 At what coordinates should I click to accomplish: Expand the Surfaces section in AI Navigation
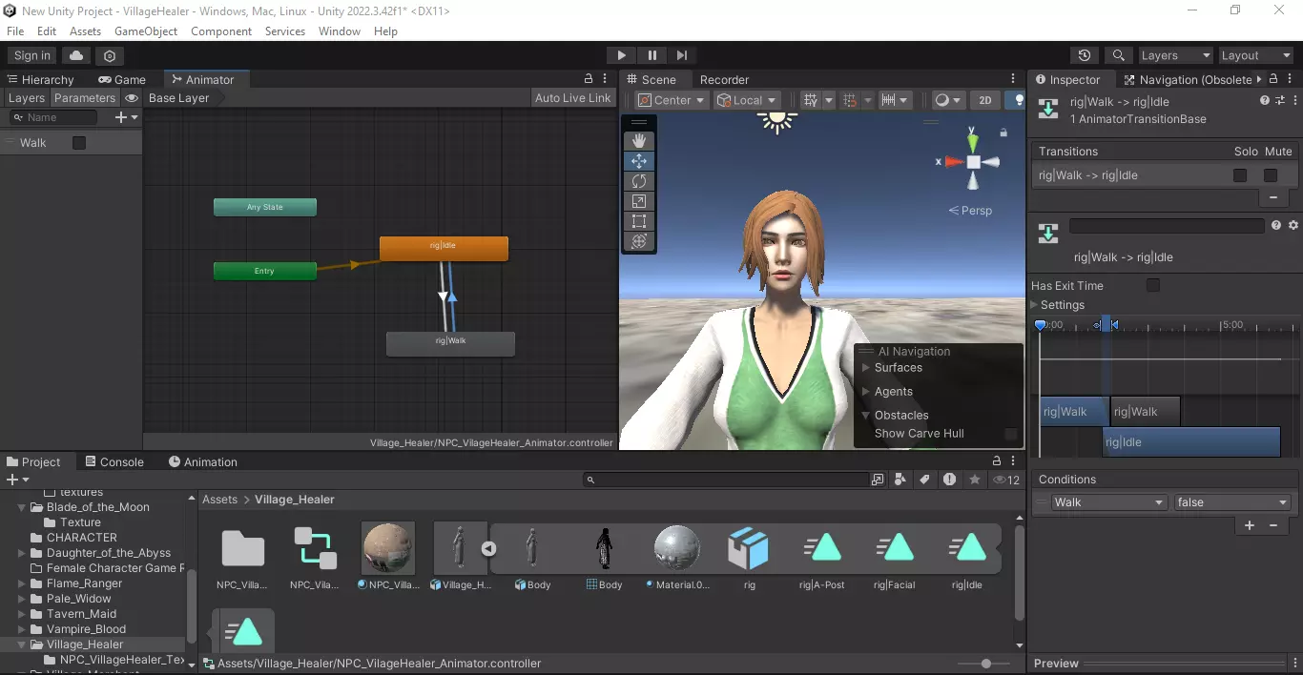coord(866,368)
